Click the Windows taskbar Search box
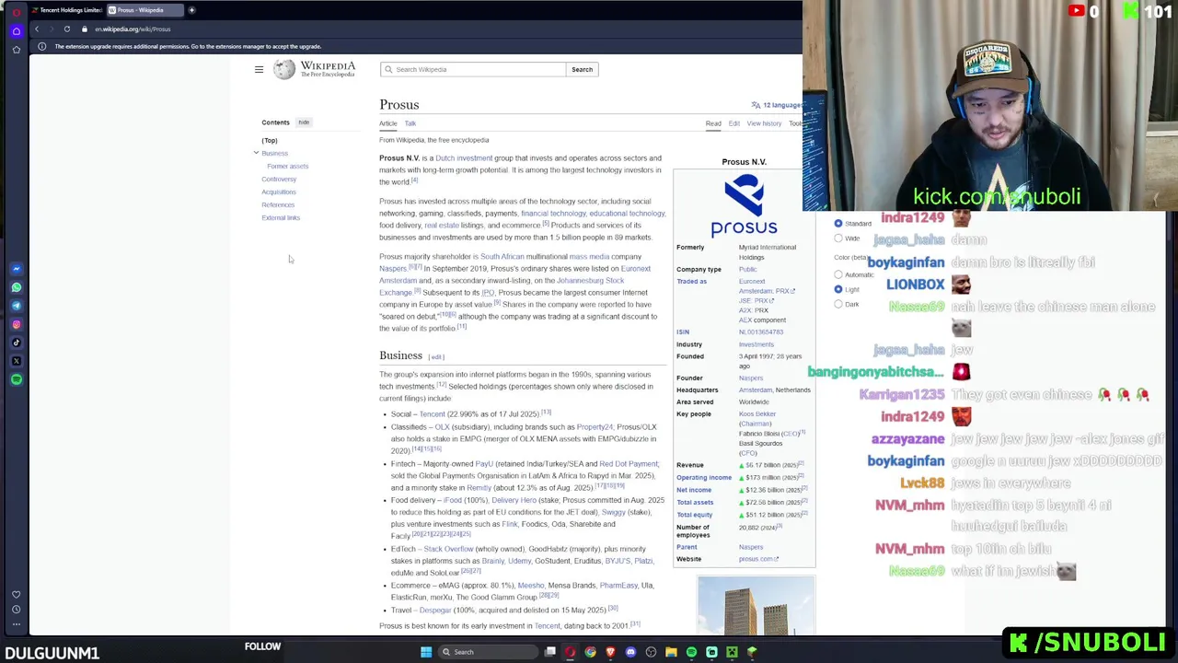Image resolution: width=1178 pixels, height=663 pixels. 489,652
